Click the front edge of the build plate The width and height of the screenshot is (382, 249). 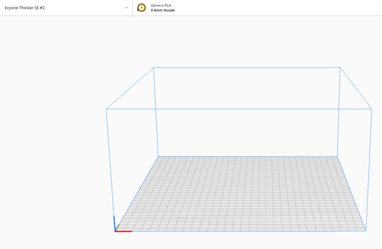pyautogui.click(x=241, y=230)
